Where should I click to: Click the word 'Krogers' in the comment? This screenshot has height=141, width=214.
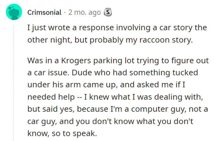(x=76, y=60)
